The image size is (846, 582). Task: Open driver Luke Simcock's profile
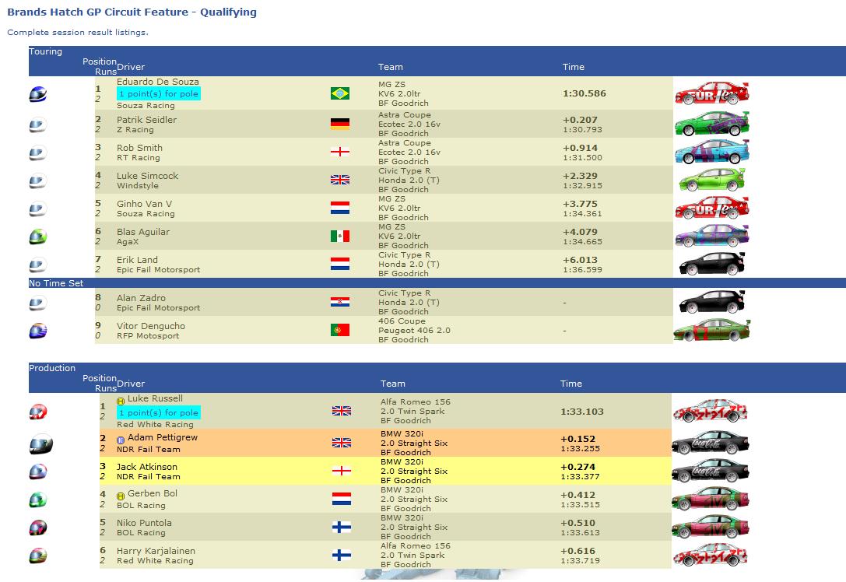click(147, 176)
